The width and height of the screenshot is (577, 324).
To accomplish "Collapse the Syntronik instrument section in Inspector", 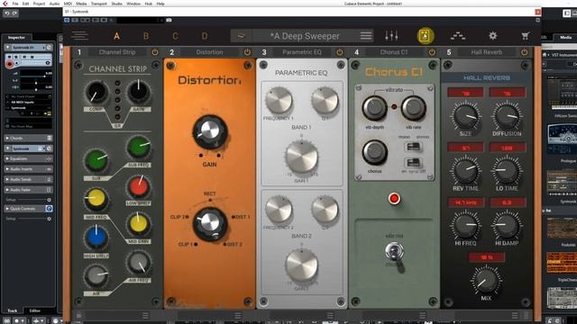I will (7, 148).
